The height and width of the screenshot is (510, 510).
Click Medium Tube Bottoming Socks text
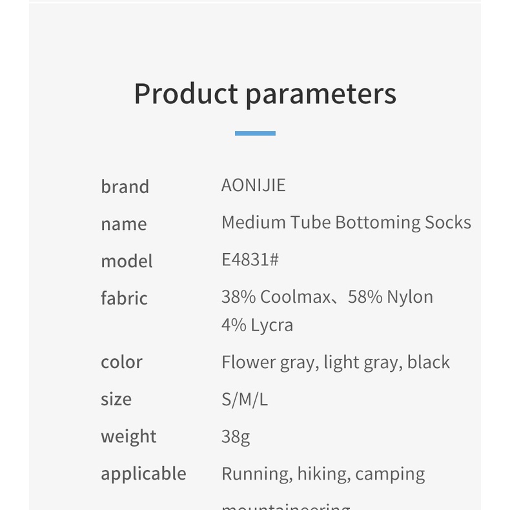[x=346, y=223]
